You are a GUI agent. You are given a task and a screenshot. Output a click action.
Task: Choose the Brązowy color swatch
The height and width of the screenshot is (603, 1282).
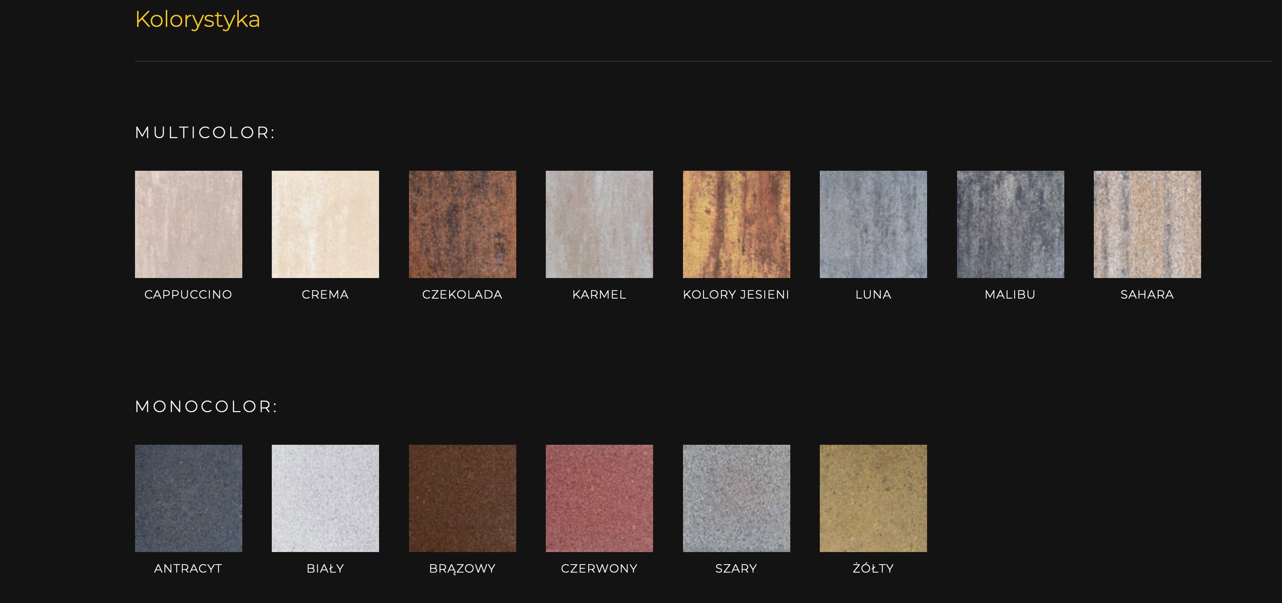click(x=462, y=498)
